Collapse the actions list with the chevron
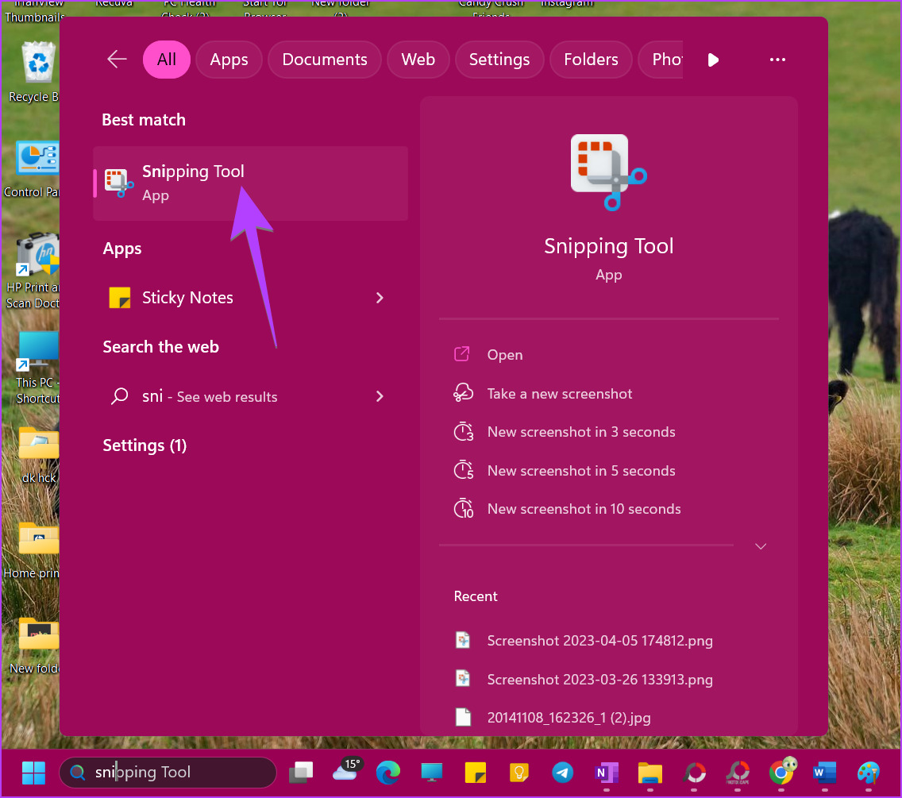 coord(761,546)
